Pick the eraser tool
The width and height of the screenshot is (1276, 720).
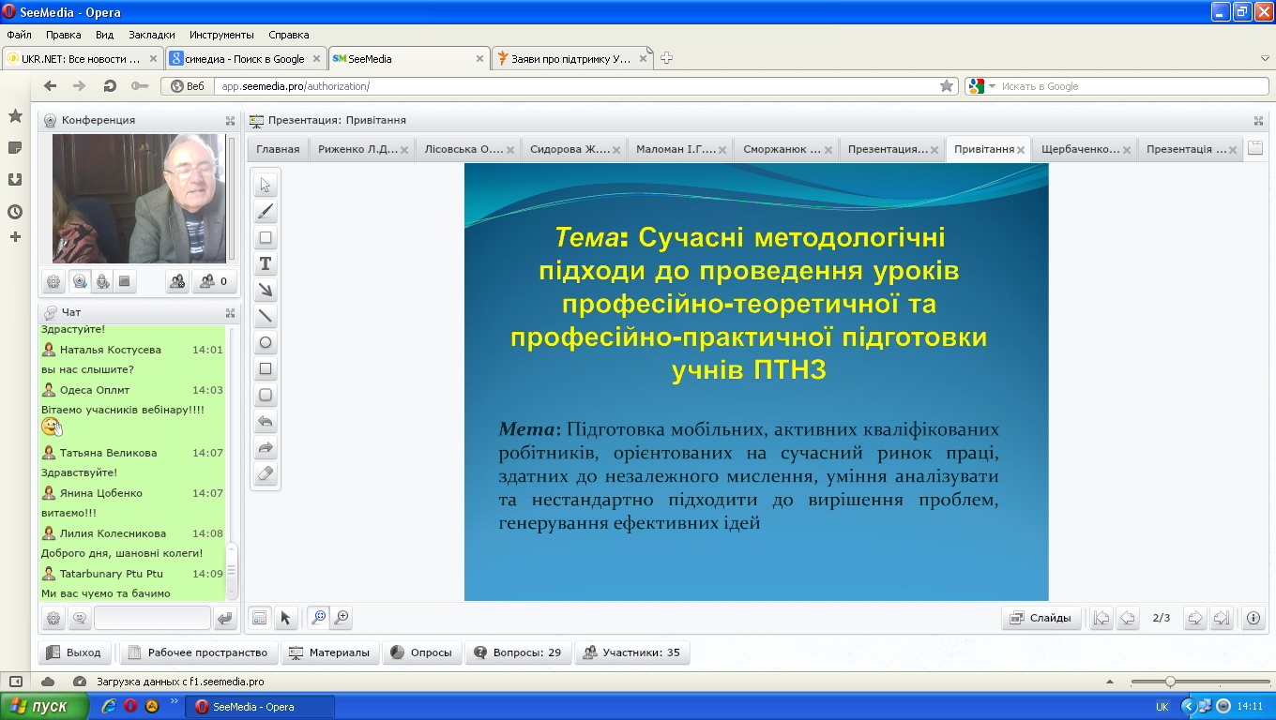[x=266, y=474]
